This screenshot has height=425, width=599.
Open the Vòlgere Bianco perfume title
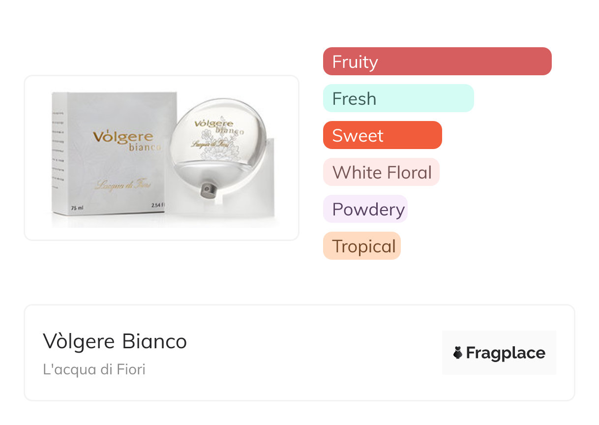pos(115,341)
